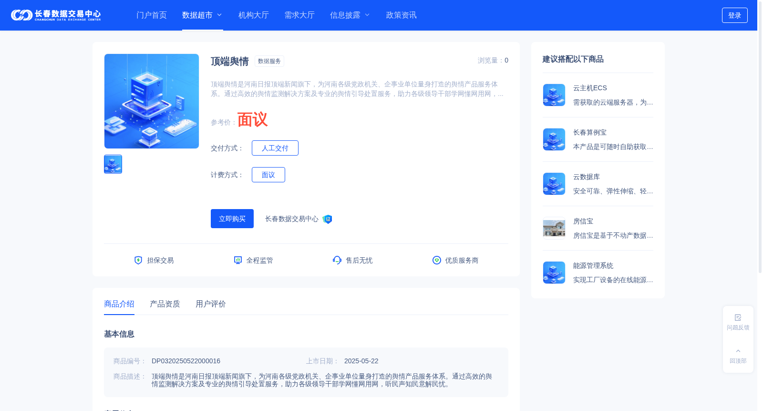This screenshot has height=411, width=763.
Task: Open 长春数据交易中心 provider link
Action: [292, 219]
